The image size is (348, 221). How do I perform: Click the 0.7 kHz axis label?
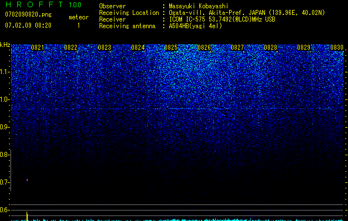tap(4, 182)
